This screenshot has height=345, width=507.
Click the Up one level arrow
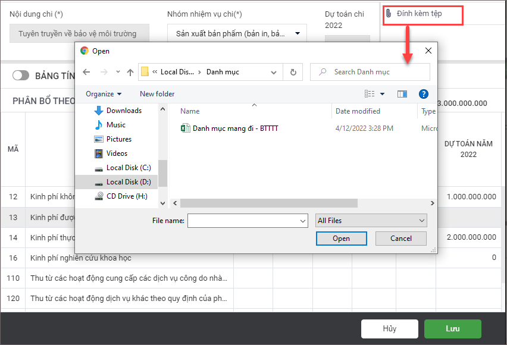click(x=130, y=72)
